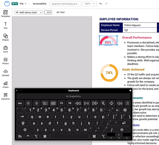Select the 74% Goals Achieved donut chart

[x=109, y=73]
